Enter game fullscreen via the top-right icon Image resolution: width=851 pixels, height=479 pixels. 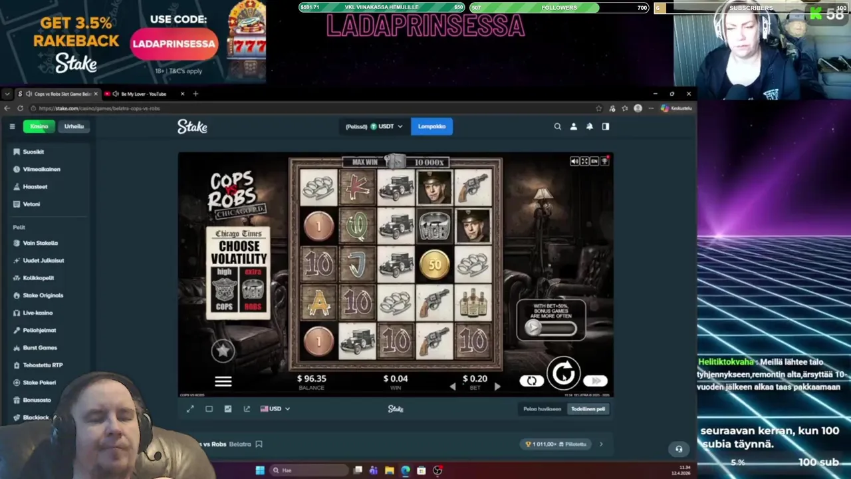pos(584,161)
